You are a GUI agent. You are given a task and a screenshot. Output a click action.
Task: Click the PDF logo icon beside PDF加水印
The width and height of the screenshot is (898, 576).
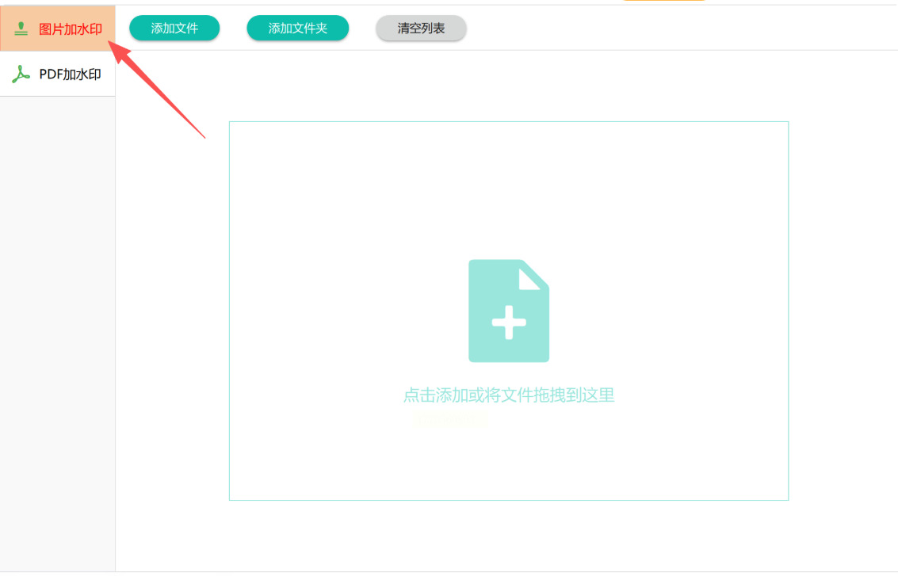pos(21,74)
